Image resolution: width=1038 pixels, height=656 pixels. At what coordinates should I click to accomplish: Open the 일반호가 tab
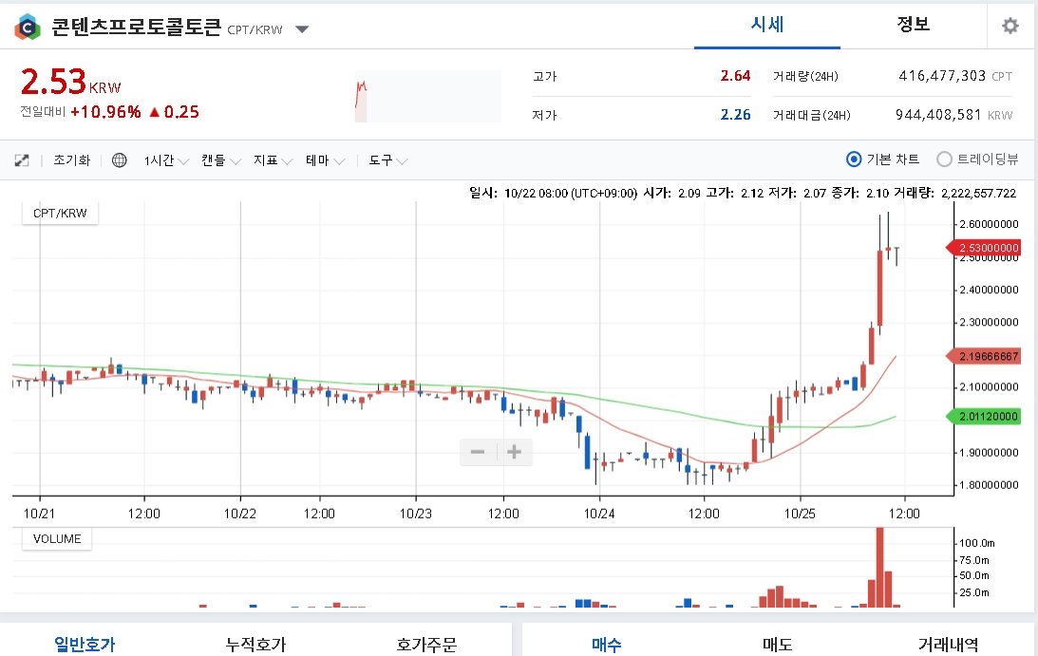[85, 644]
